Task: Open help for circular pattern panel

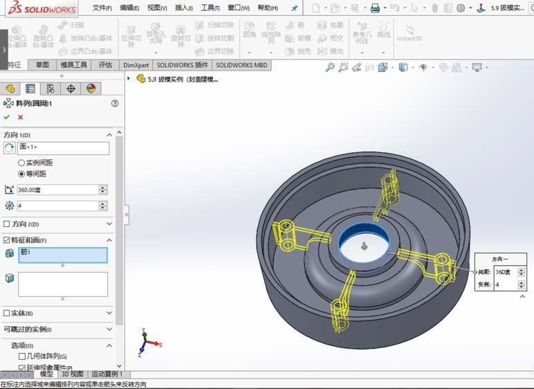Action: (115, 103)
